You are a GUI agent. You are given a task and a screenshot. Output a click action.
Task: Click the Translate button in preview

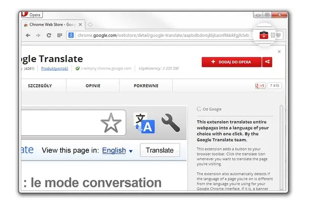click(160, 150)
